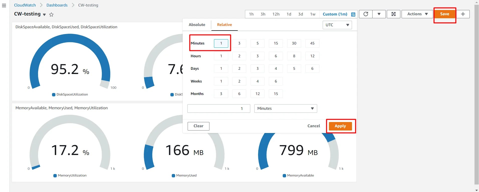Image resolution: width=479 pixels, height=192 pixels.
Task: Select 12h time range
Action: pyautogui.click(x=276, y=14)
